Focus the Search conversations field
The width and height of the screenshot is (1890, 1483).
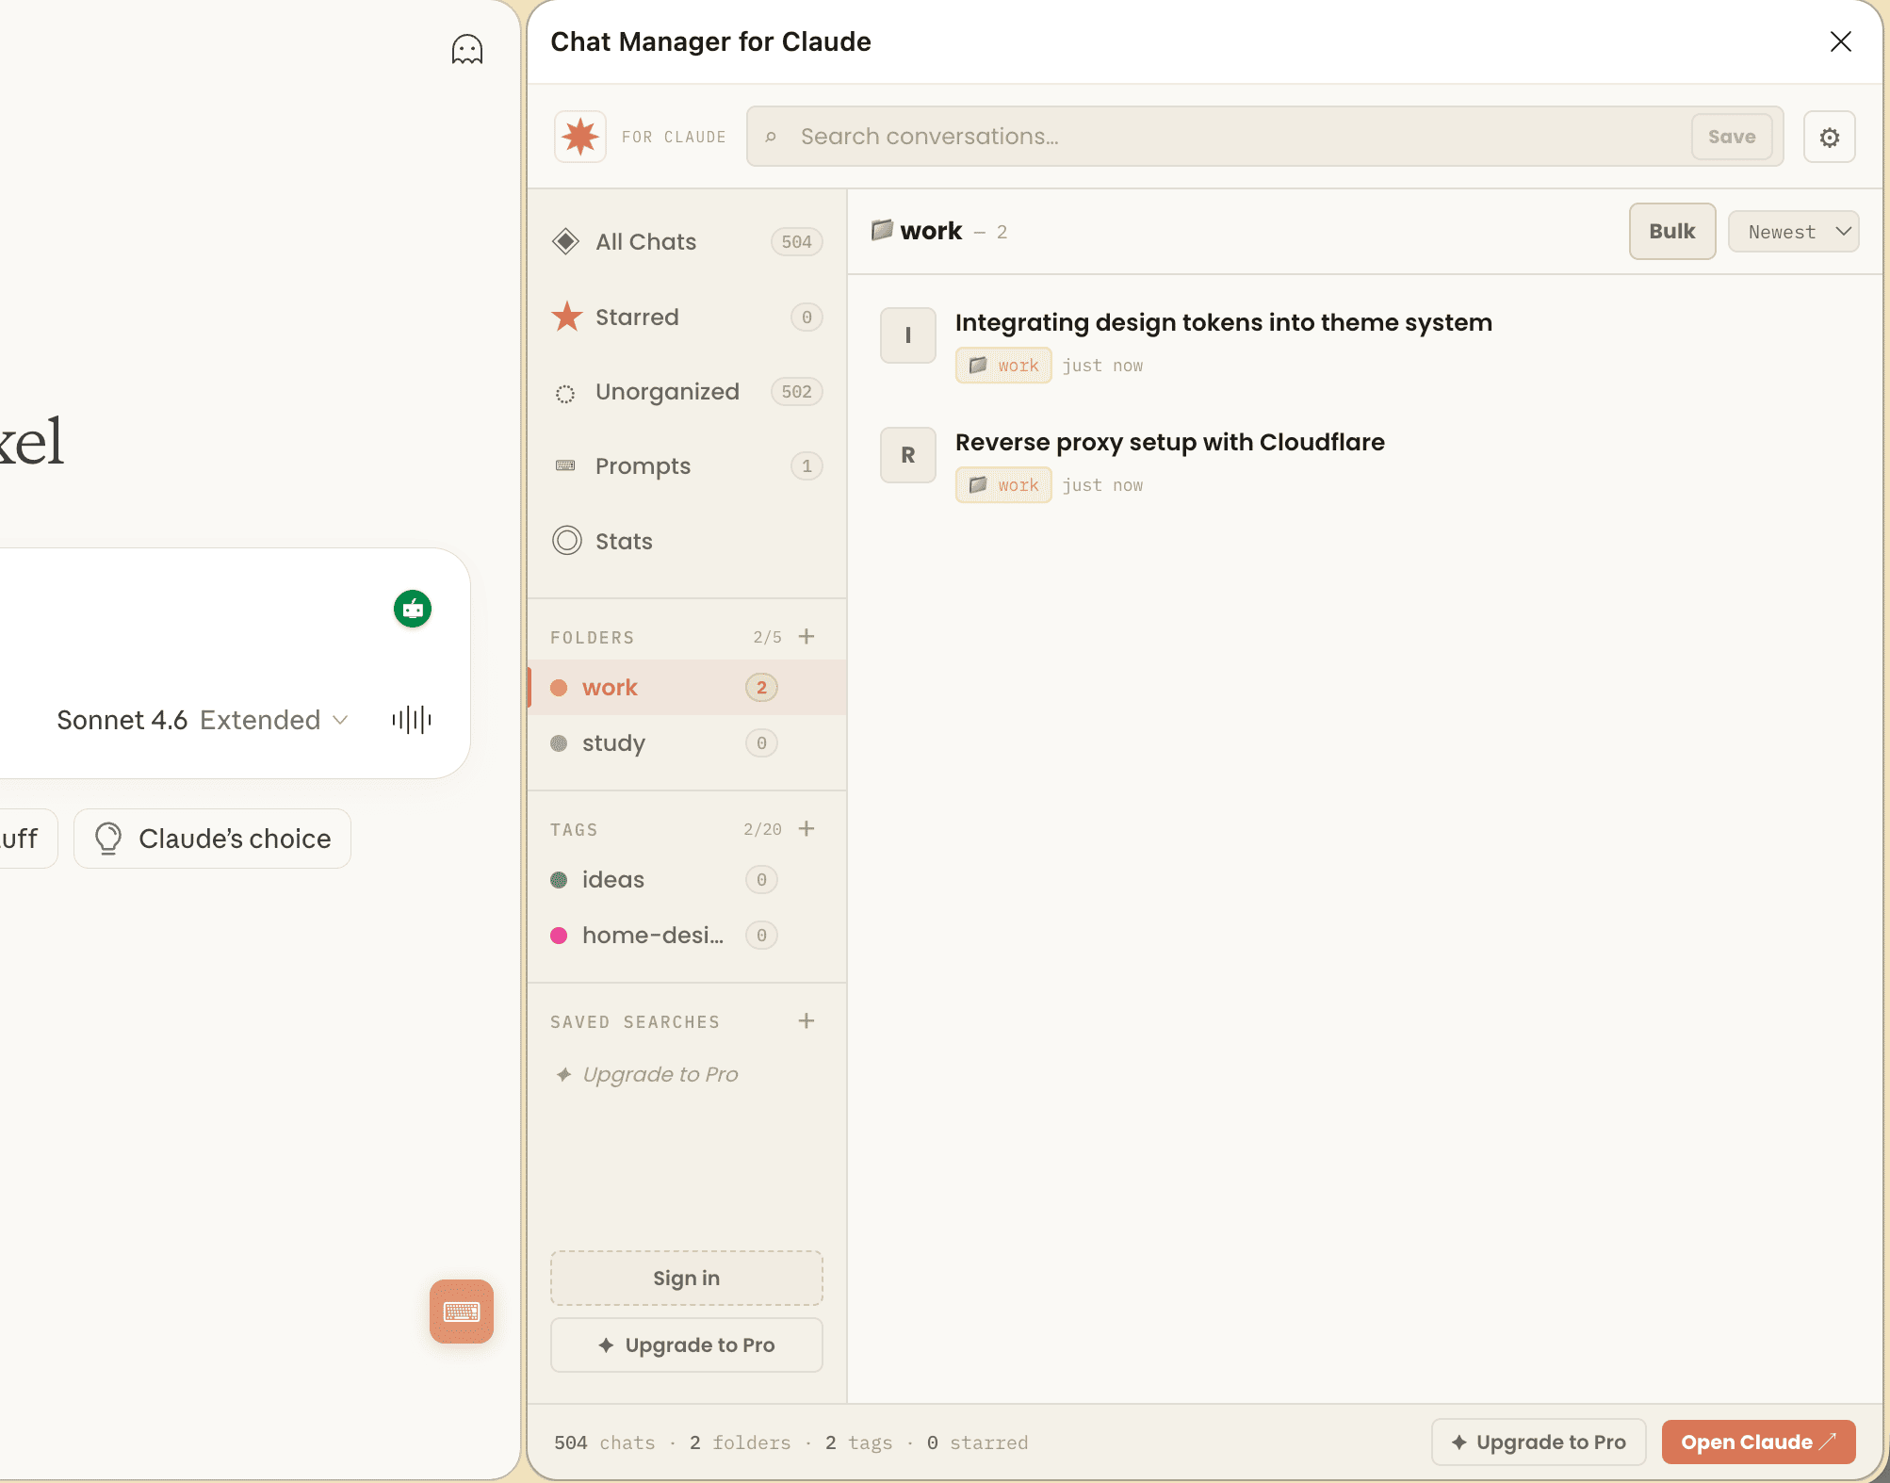[1264, 137]
